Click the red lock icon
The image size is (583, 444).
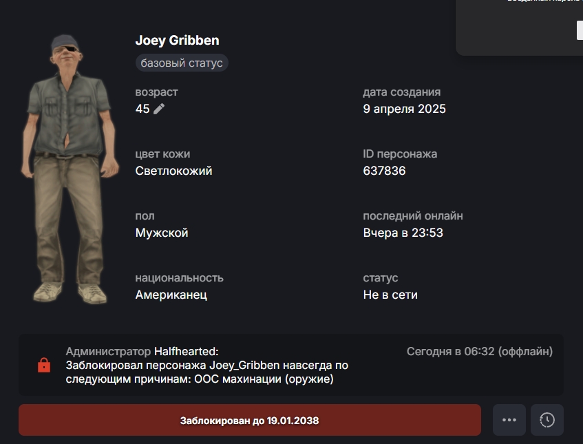coord(44,365)
